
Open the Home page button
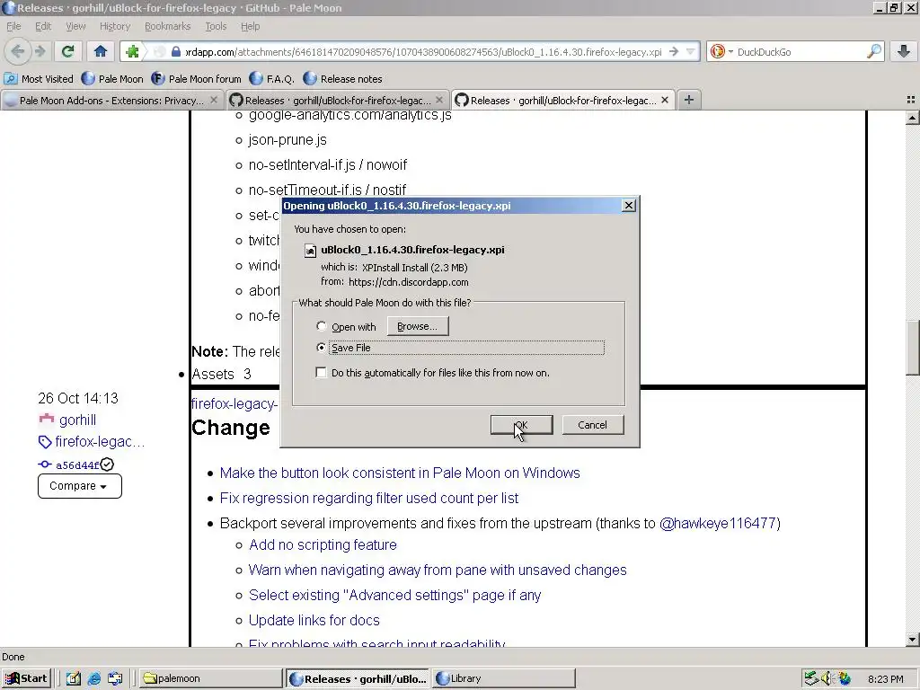pos(101,51)
